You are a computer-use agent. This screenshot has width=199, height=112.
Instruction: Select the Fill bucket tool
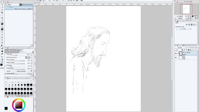pos(2,49)
